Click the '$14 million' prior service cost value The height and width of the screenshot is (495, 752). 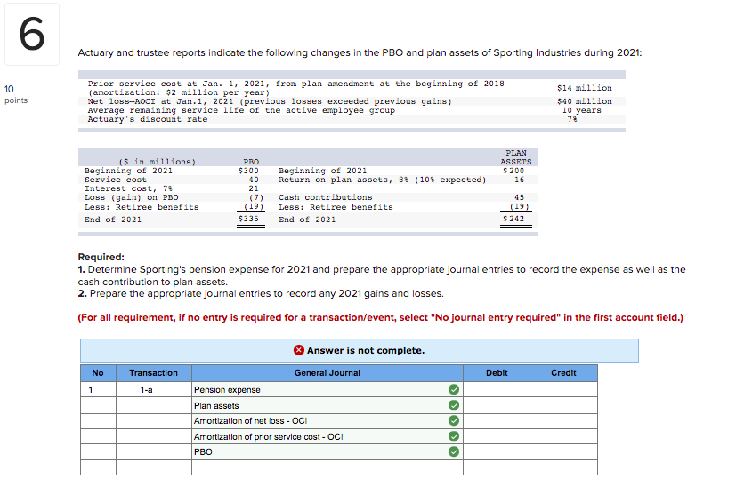(584, 88)
